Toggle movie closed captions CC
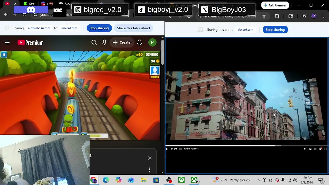The image size is (329, 185). pyautogui.click(x=315, y=149)
